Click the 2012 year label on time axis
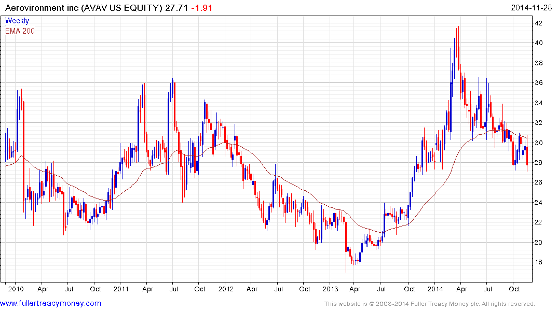558x311 pixels. tap(226, 289)
